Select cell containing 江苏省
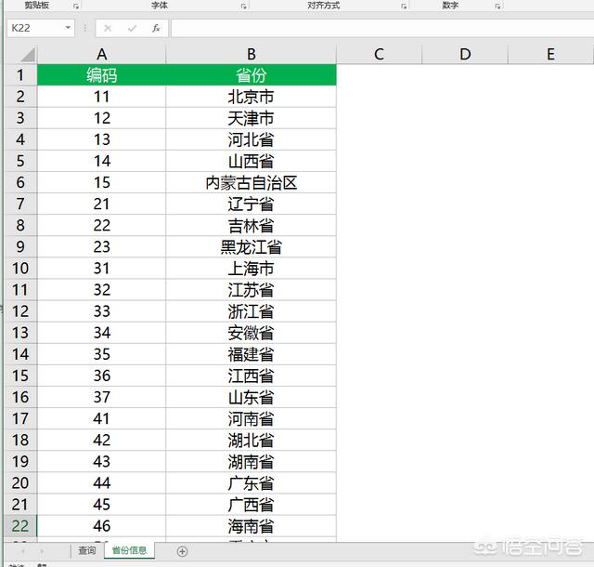Viewport: 594px width, 567px height. point(252,290)
